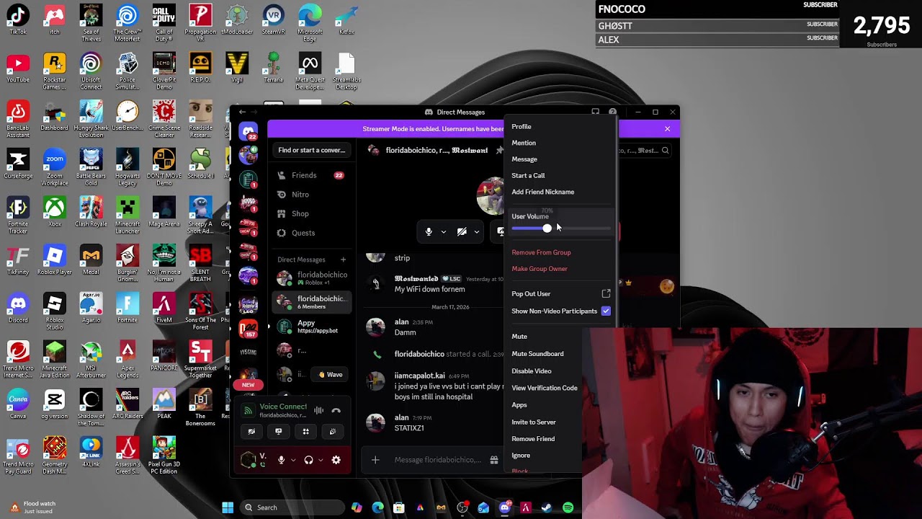Image resolution: width=922 pixels, height=519 pixels.
Task: Toggle microphone mute in call controls
Action: click(x=429, y=232)
